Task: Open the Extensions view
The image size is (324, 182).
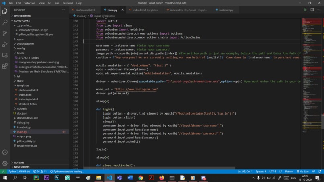Action: 5,66
